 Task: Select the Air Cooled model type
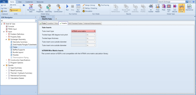[151, 8]
